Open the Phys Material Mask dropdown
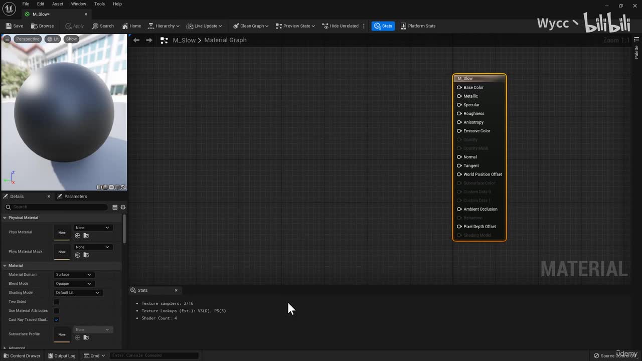The image size is (642, 361). (92, 247)
